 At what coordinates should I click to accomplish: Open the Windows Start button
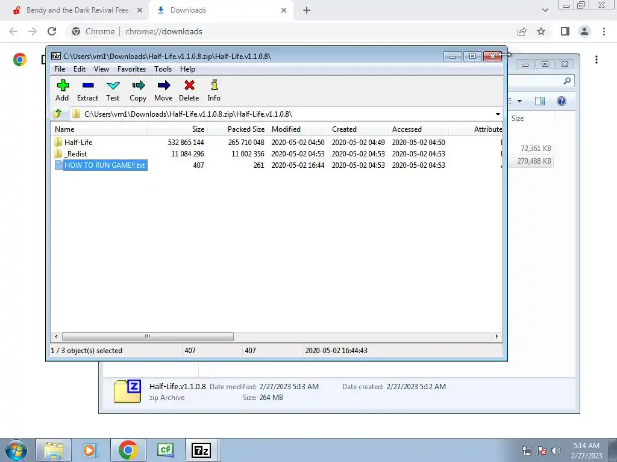[16, 450]
